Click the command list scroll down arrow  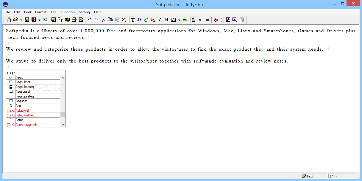63,125
